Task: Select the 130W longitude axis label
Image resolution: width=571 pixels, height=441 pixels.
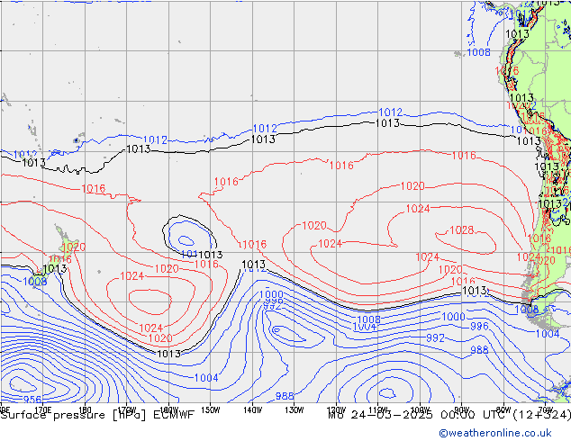Action: point(295,410)
